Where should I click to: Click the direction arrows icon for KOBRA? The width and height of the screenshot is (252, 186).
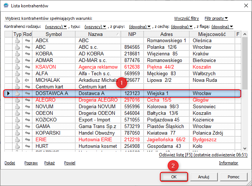tap(28, 54)
